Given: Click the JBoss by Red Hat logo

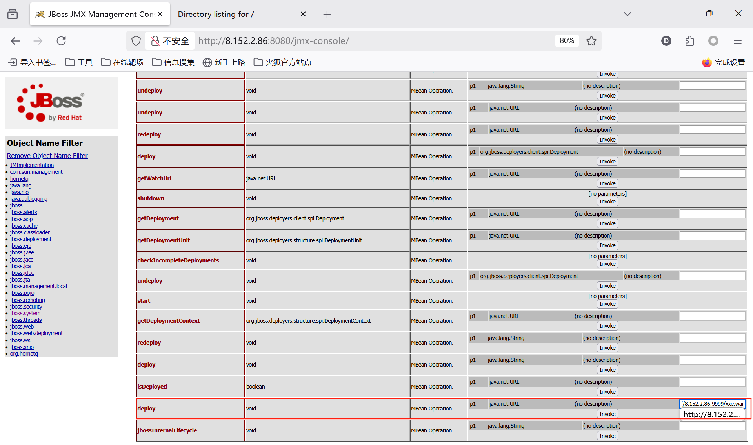Looking at the screenshot, I should 50,103.
